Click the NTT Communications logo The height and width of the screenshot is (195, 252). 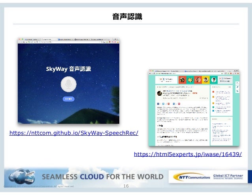[x=192, y=177]
